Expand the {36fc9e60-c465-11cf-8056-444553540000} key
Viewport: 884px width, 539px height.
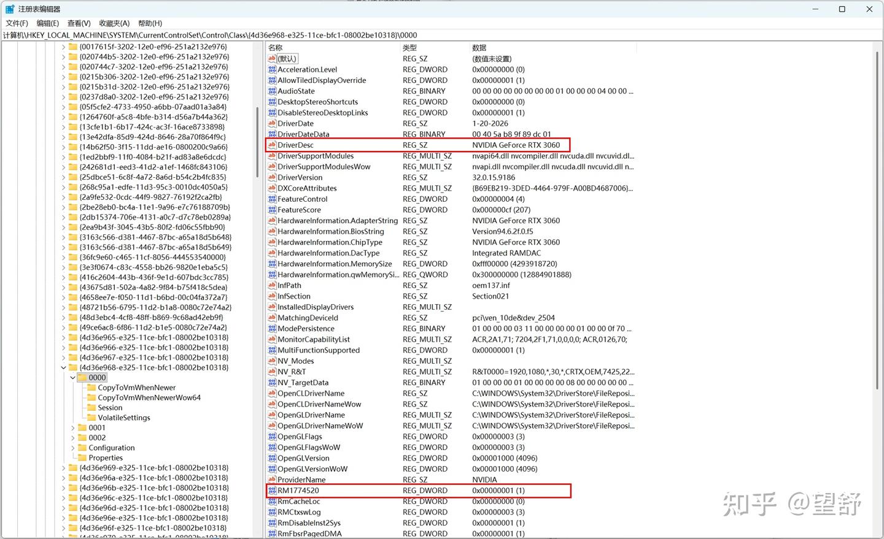[x=63, y=258]
